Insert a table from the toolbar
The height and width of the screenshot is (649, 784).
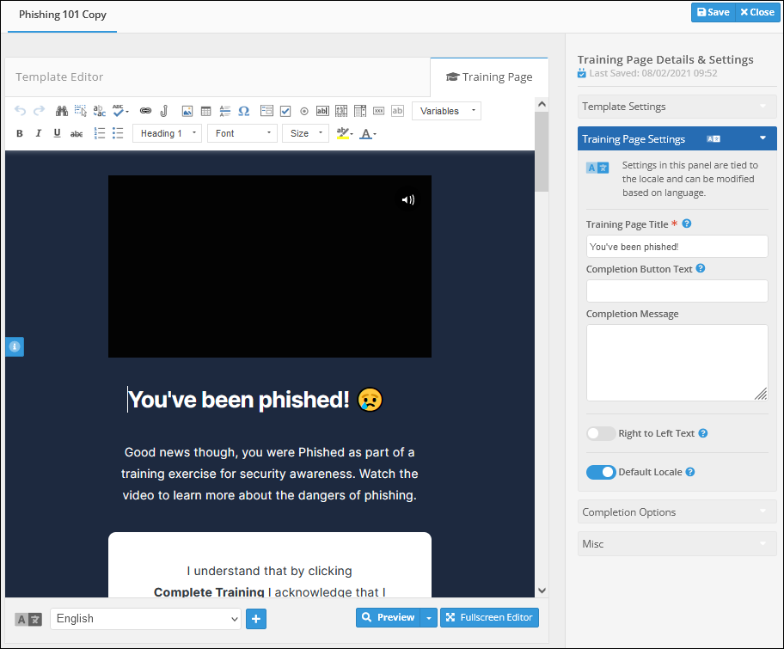coord(205,111)
